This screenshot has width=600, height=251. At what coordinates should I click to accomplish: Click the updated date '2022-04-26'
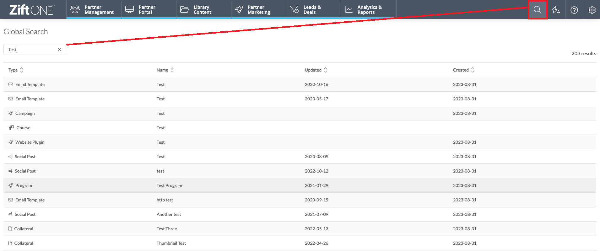316,243
